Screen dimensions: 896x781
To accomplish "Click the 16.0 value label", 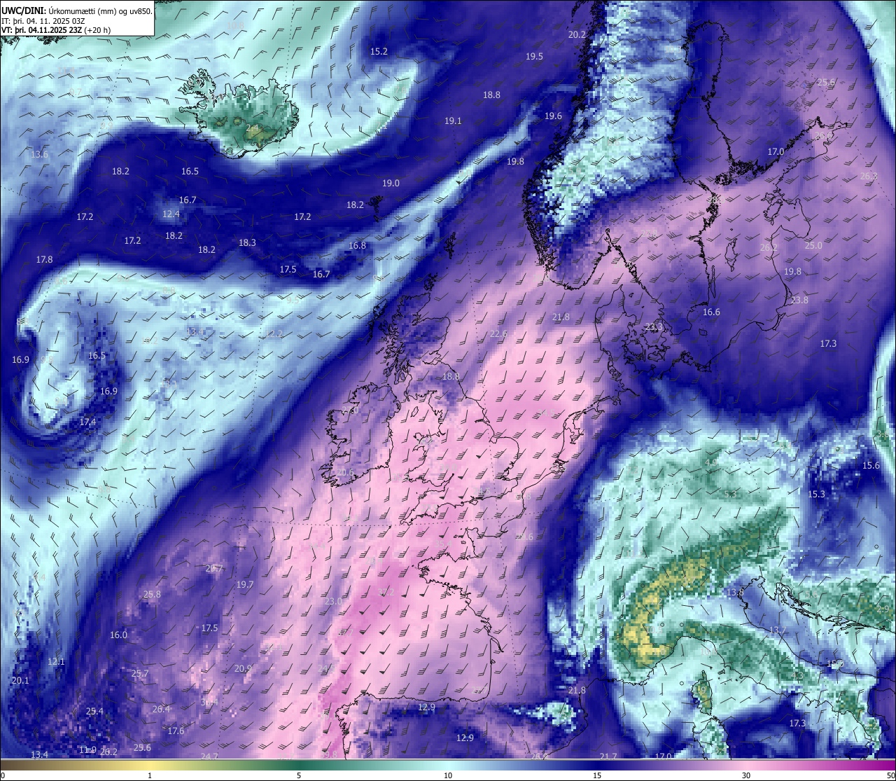I will point(118,635).
